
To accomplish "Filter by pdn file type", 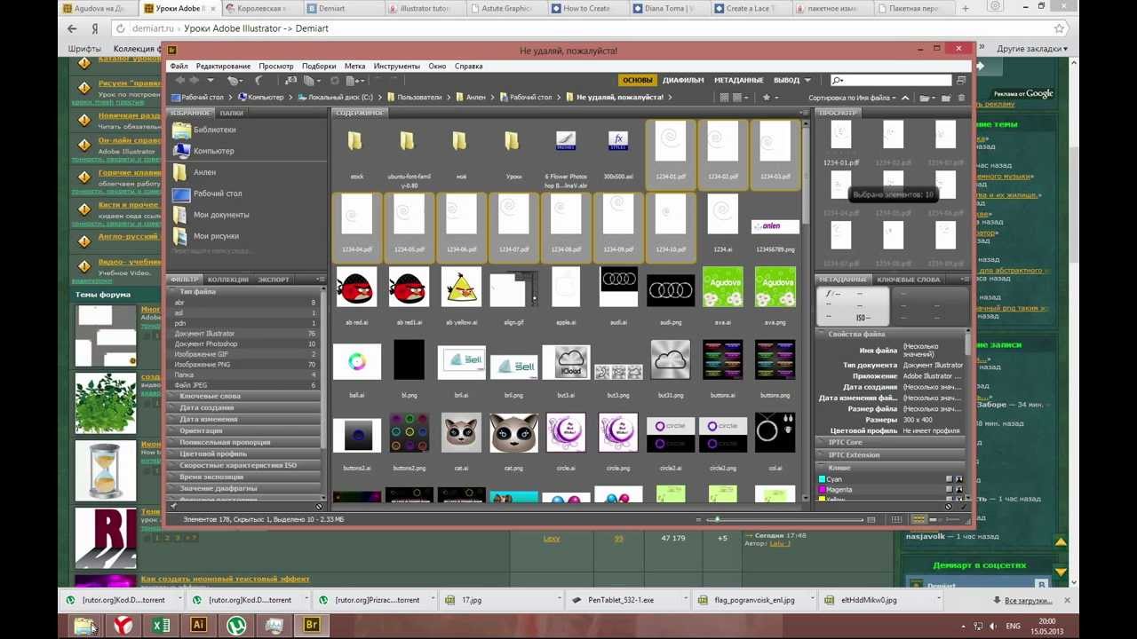I will coord(244,323).
